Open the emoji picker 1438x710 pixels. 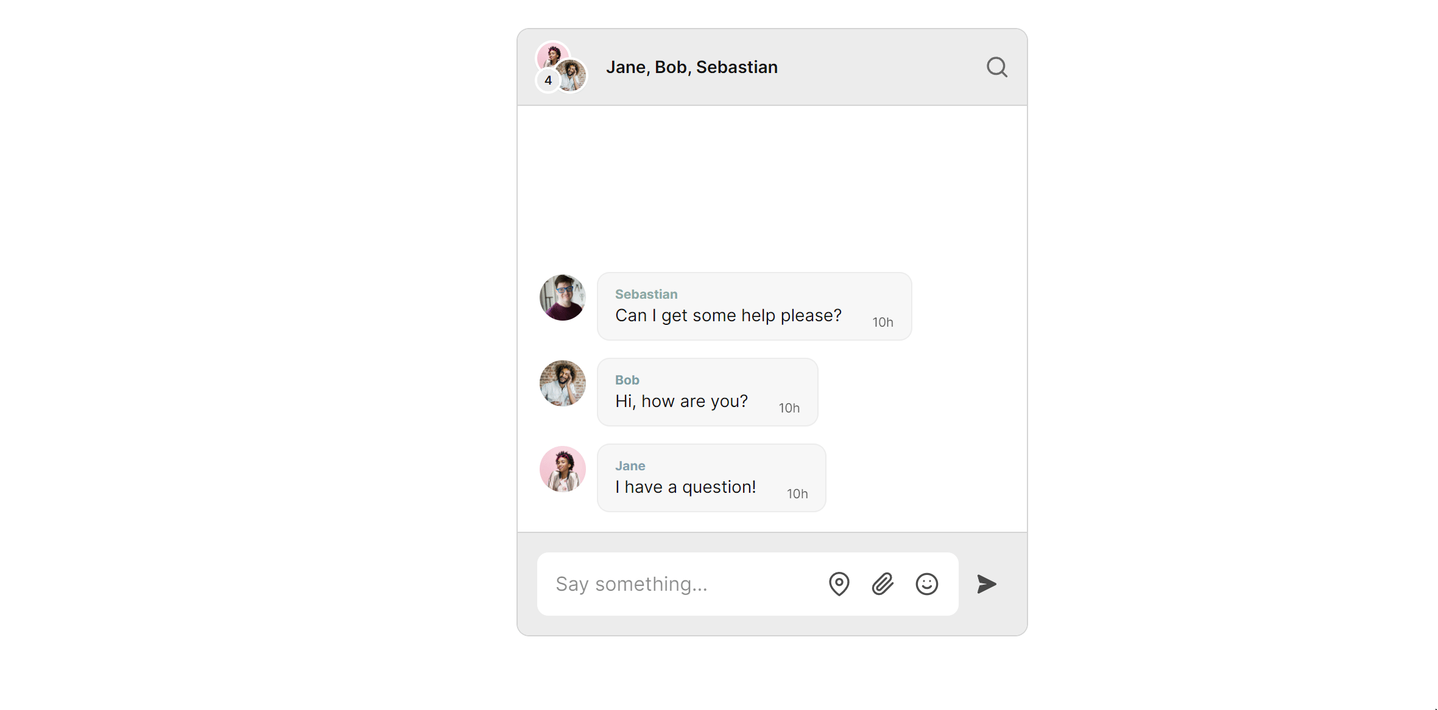[926, 583]
